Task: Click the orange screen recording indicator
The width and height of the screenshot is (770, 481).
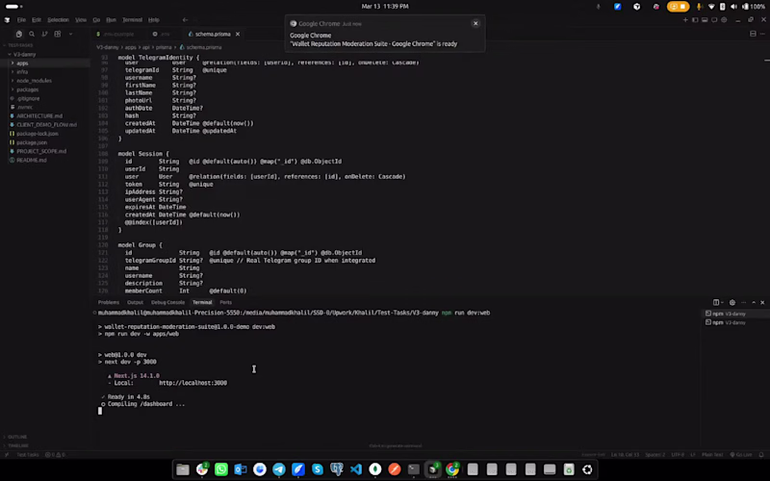Action: coord(679,7)
